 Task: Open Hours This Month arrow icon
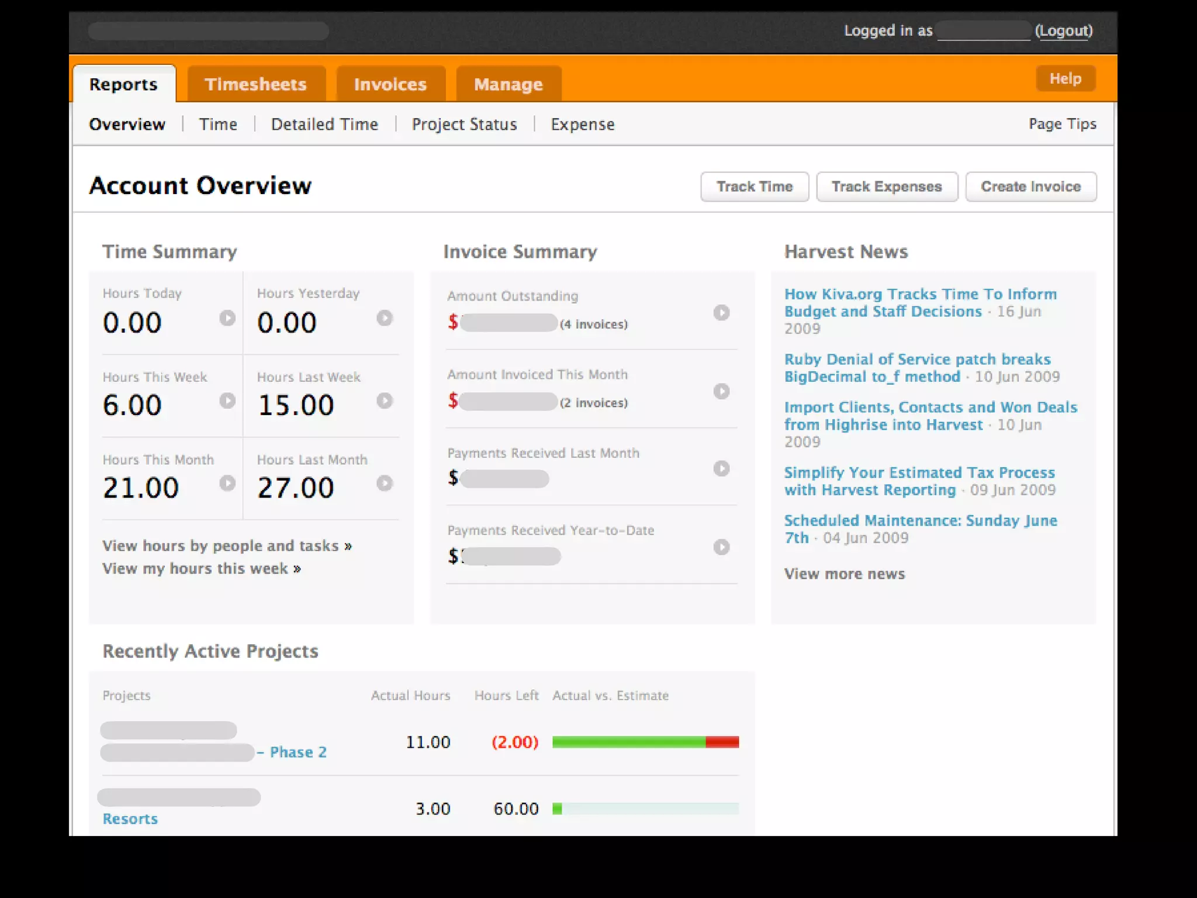point(227,483)
